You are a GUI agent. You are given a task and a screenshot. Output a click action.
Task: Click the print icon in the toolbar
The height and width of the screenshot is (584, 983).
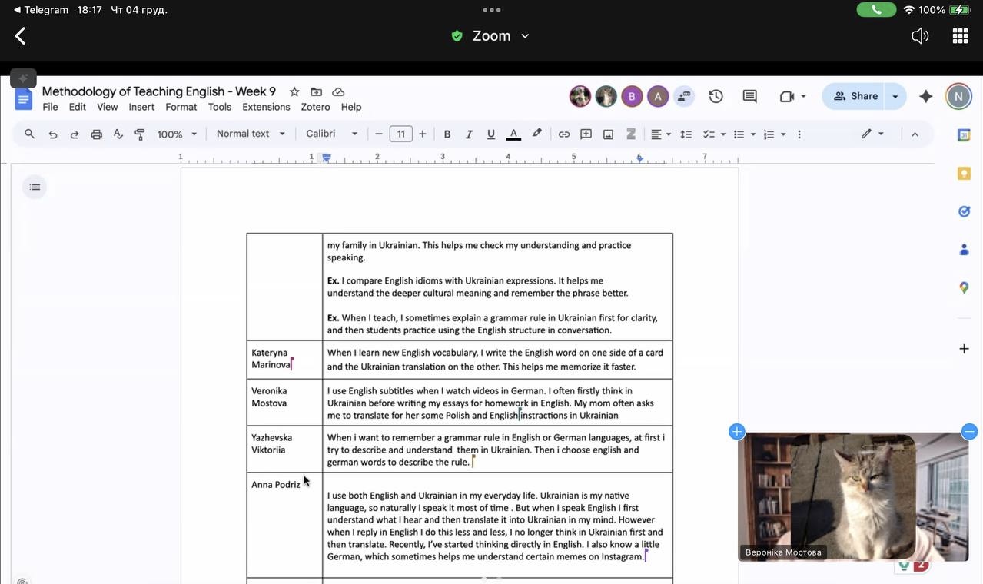96,134
